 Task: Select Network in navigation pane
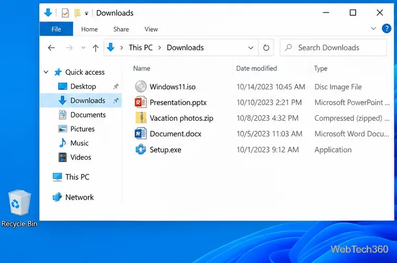click(x=80, y=197)
